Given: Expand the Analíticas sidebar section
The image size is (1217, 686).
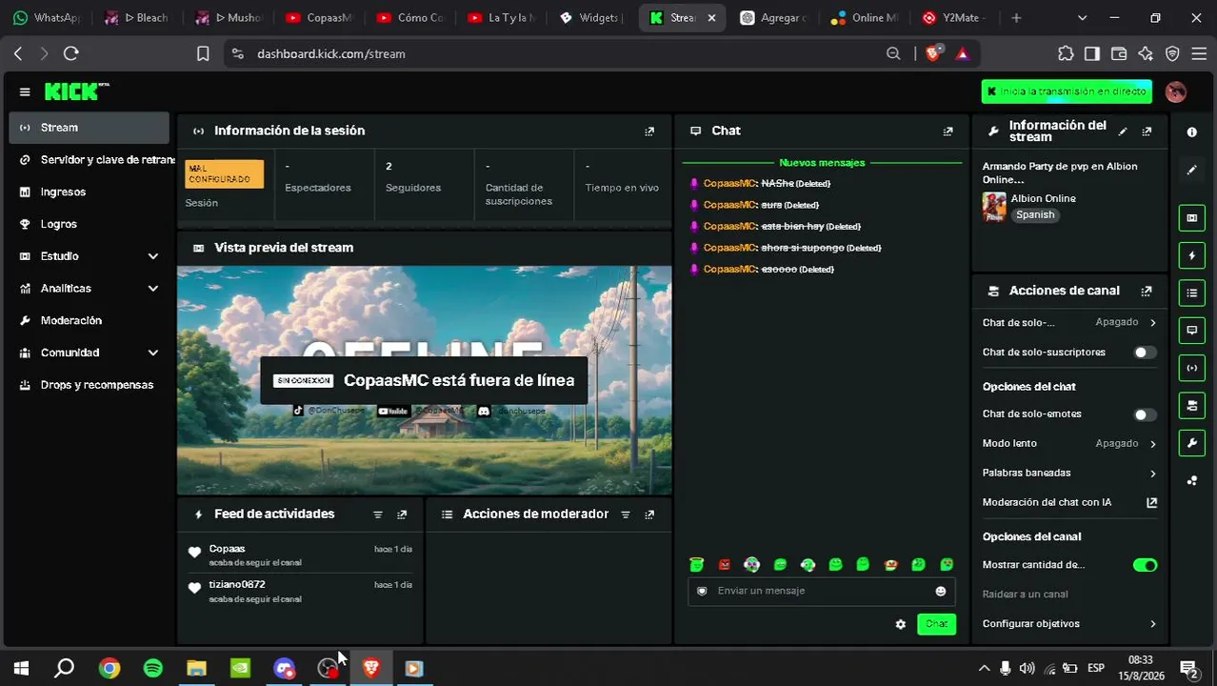Looking at the screenshot, I should tap(152, 289).
